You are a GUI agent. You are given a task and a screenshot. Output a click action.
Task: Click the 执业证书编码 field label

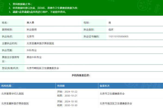92,36
